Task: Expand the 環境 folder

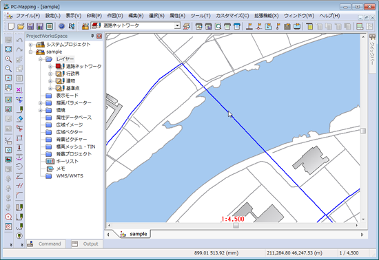Action: (41, 110)
